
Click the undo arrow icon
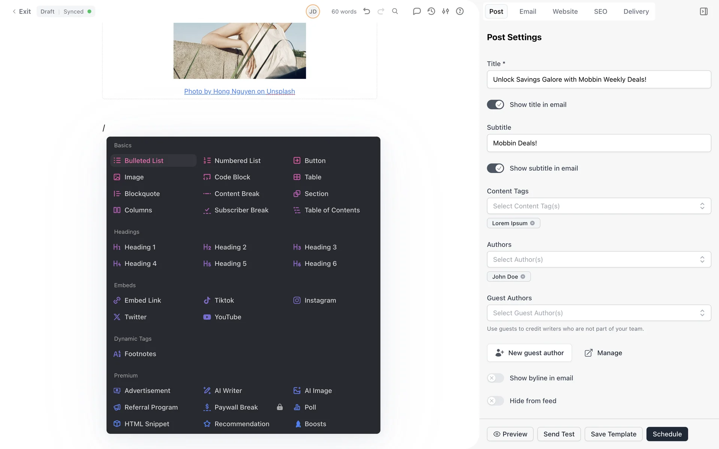(x=367, y=11)
